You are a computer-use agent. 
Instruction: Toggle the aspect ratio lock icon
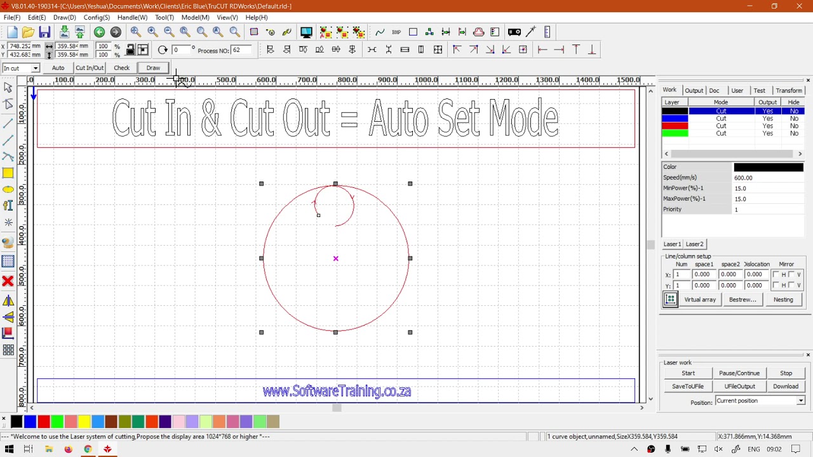(130, 50)
